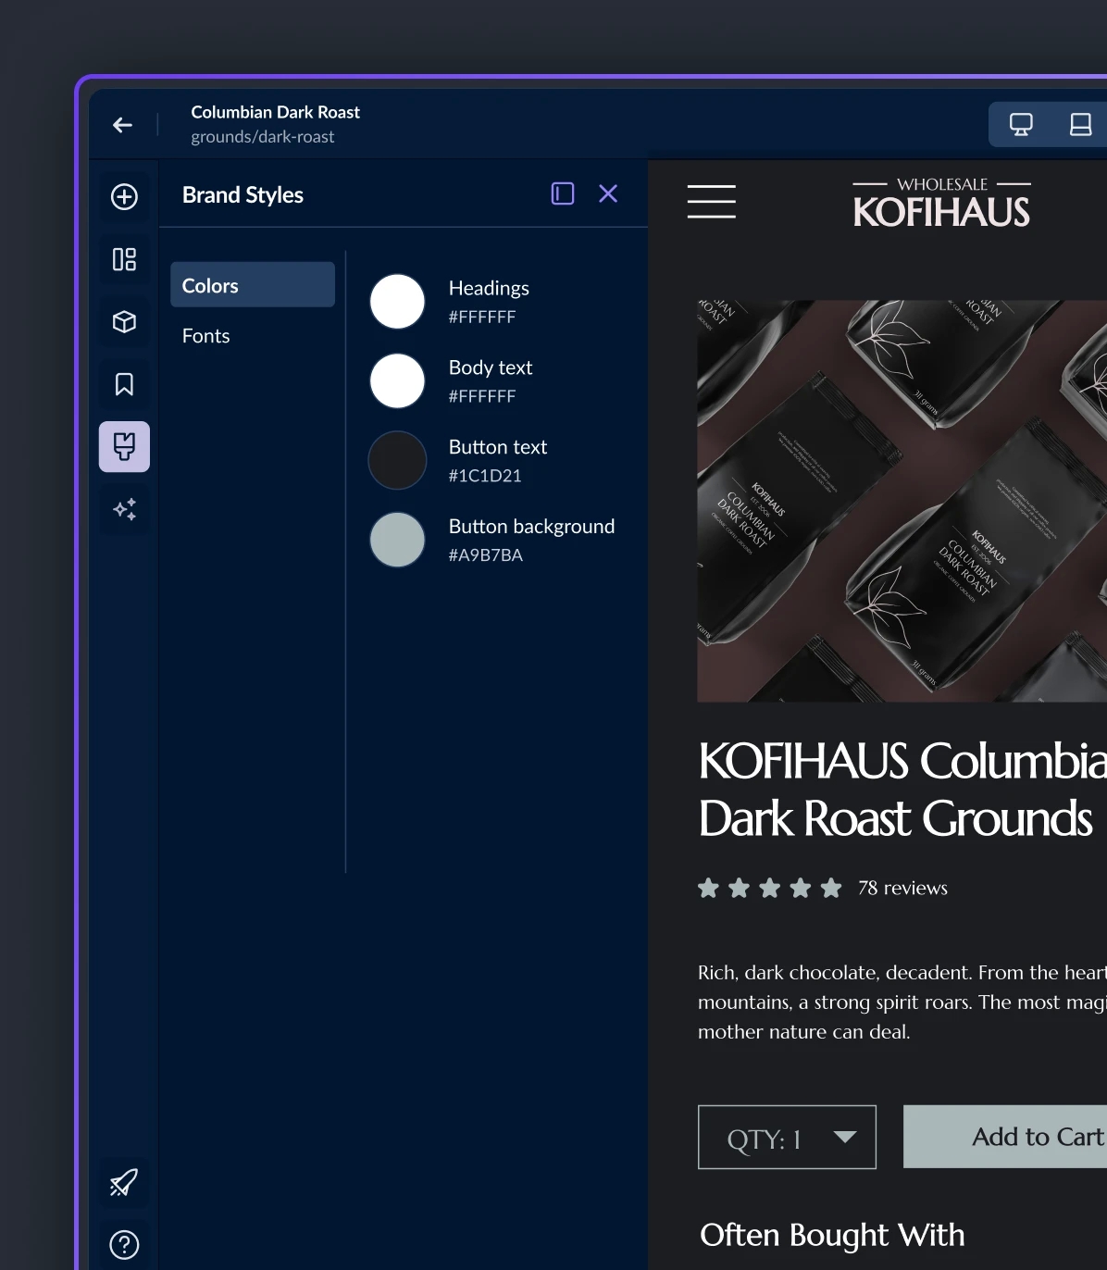Image resolution: width=1107 pixels, height=1270 pixels.
Task: Open the AI sparkles icon
Action: click(x=124, y=509)
